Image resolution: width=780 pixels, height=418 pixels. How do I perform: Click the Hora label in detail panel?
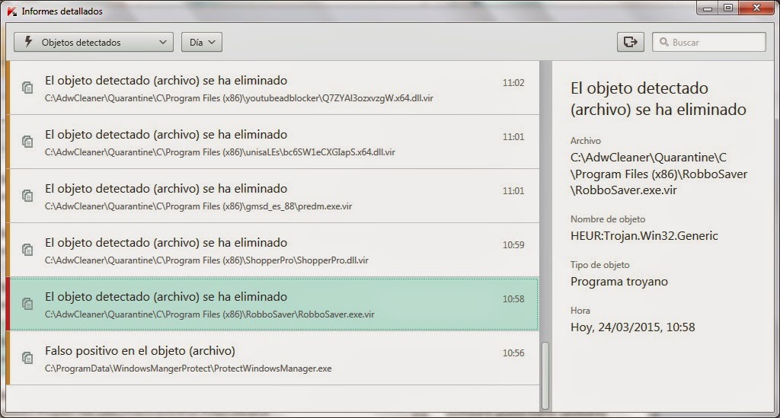coord(580,311)
